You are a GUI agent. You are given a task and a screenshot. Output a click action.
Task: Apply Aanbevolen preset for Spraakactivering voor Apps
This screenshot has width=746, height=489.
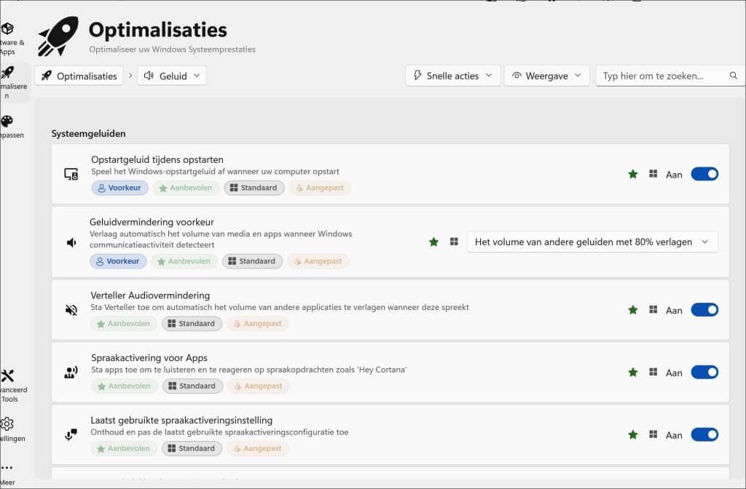(x=124, y=386)
